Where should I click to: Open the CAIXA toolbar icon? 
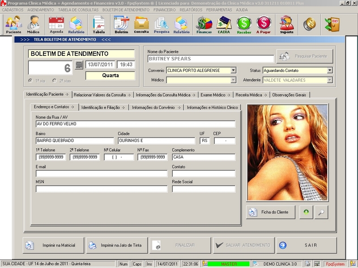224,25
